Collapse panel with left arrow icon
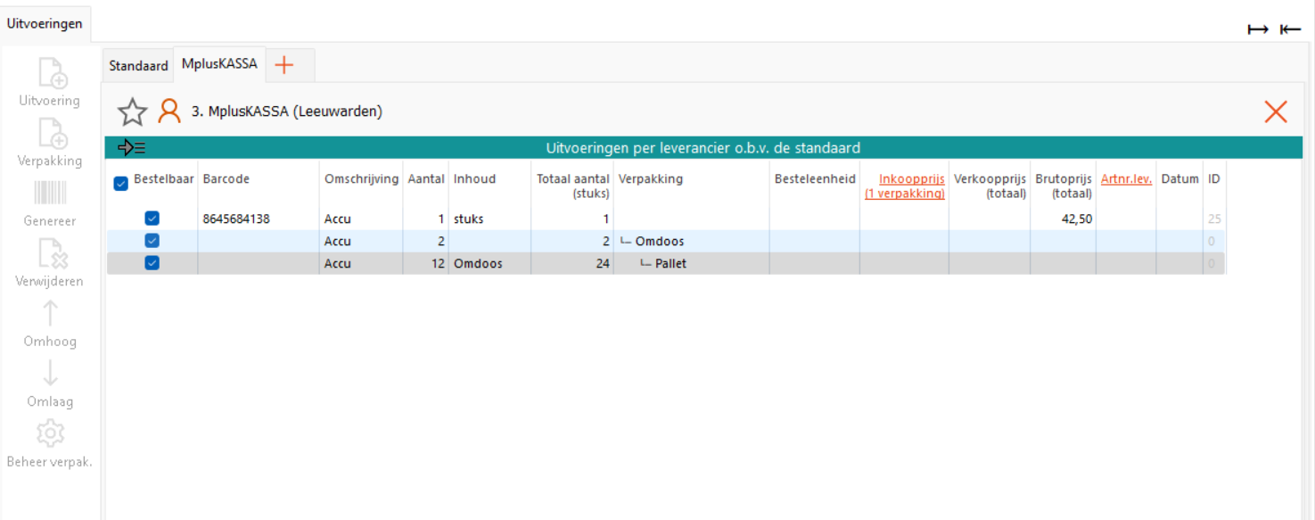 (x=1290, y=29)
